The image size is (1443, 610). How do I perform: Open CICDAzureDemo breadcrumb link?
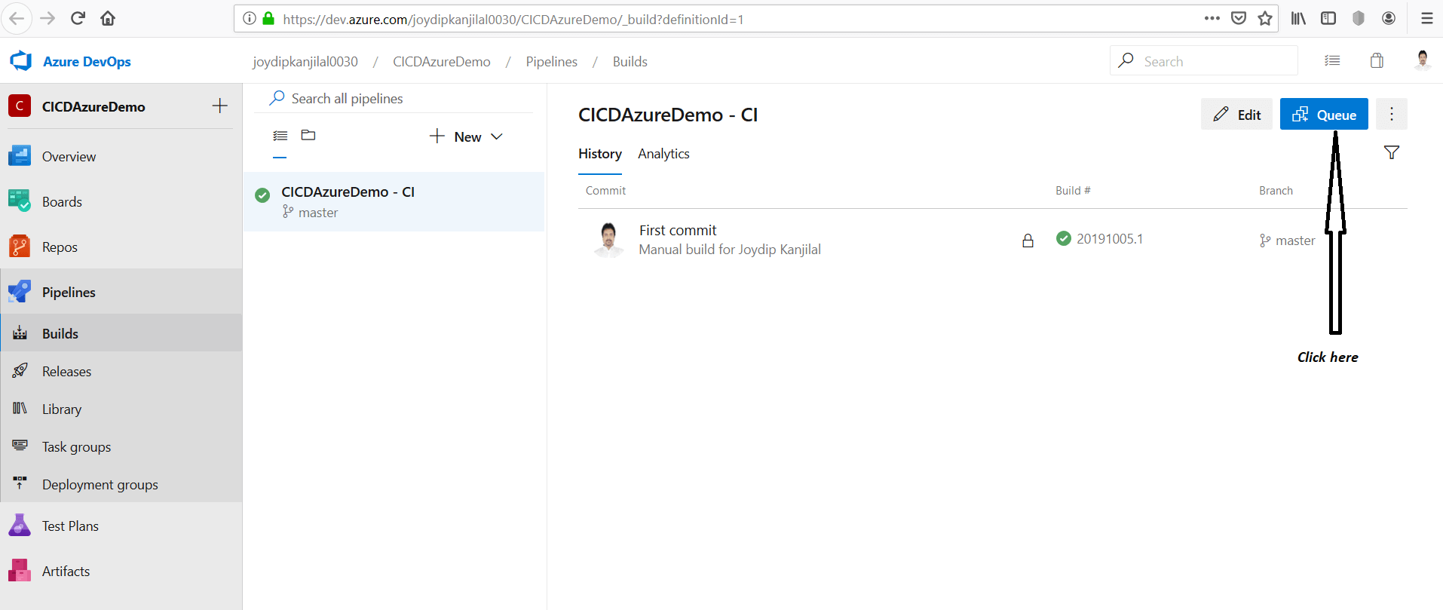[442, 62]
